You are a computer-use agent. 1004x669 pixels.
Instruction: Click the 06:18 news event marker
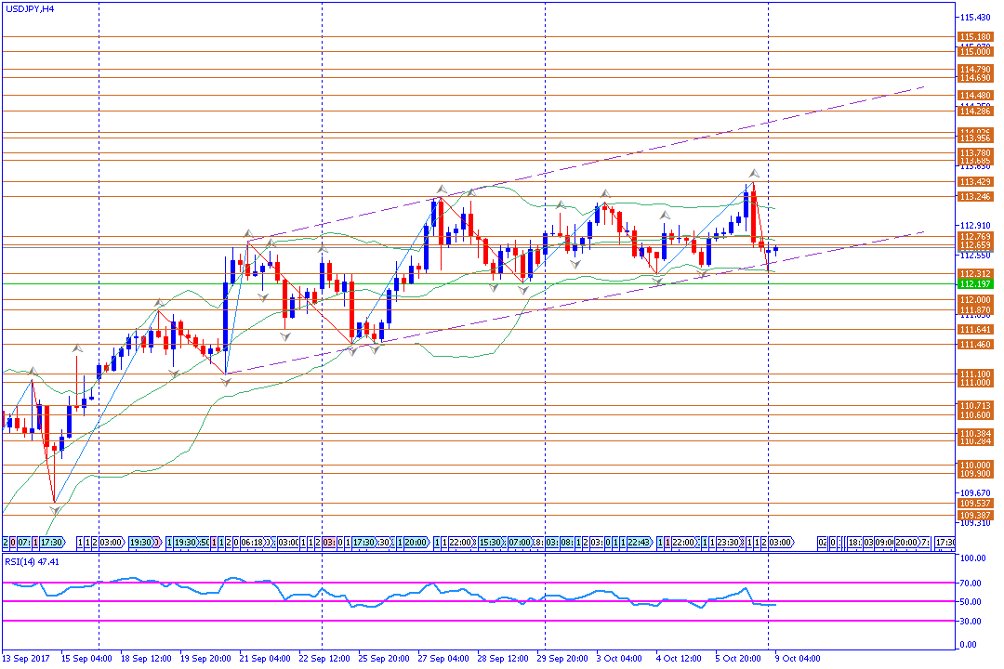pyautogui.click(x=252, y=543)
